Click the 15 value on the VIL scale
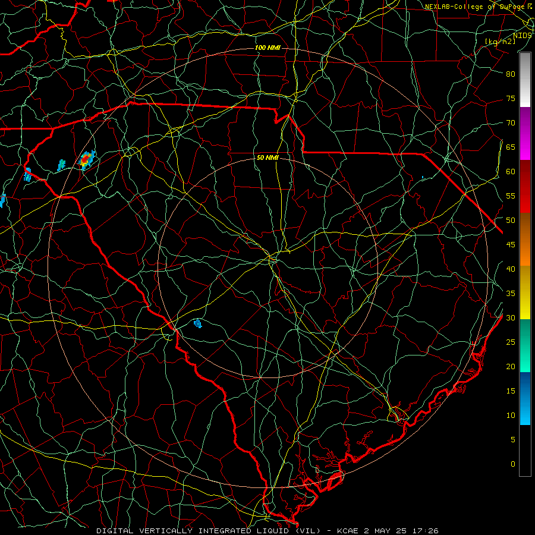The height and width of the screenshot is (535, 535). [511, 391]
